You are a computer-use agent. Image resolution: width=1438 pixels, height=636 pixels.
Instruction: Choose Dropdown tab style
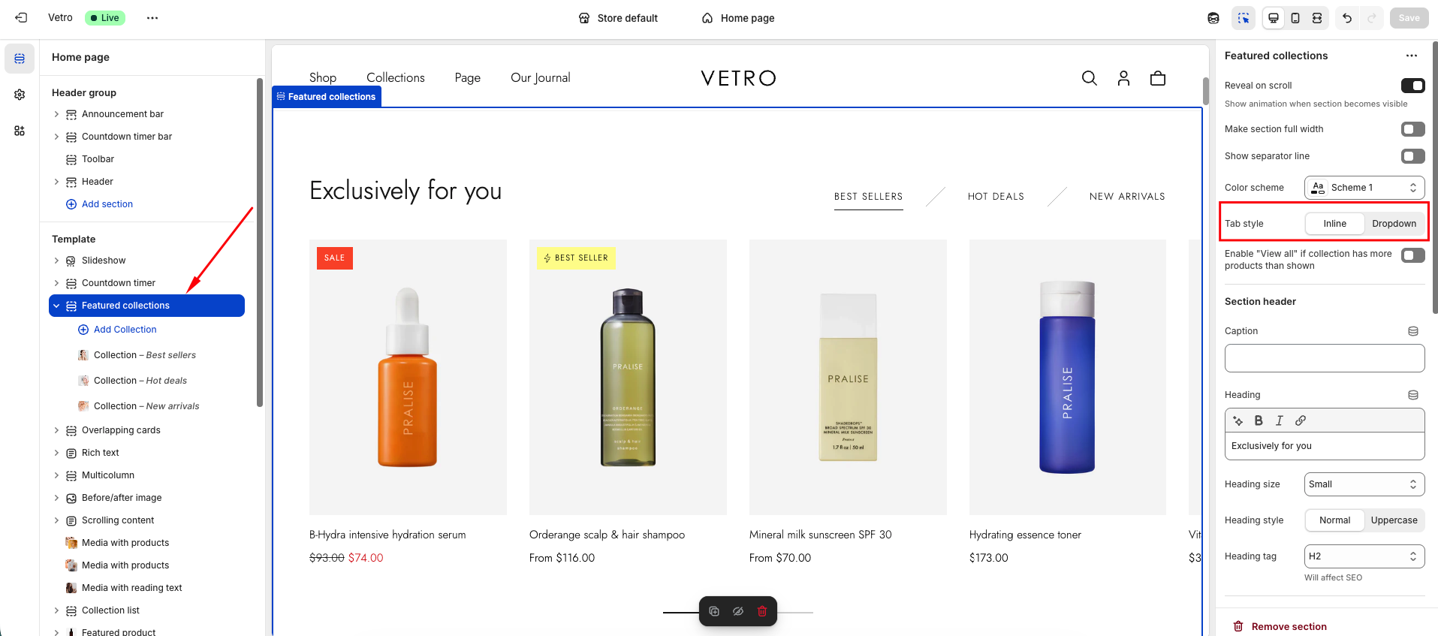(x=1394, y=224)
